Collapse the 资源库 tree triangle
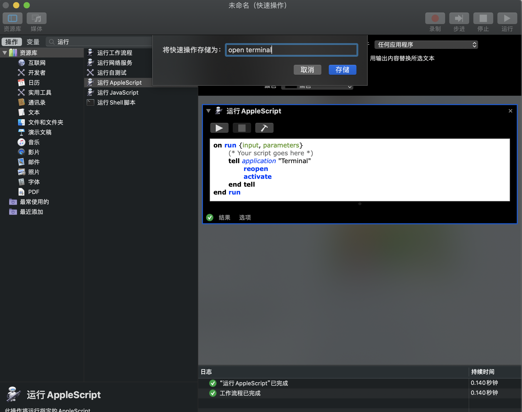Screen dimensions: 522x412 [x=5, y=53]
